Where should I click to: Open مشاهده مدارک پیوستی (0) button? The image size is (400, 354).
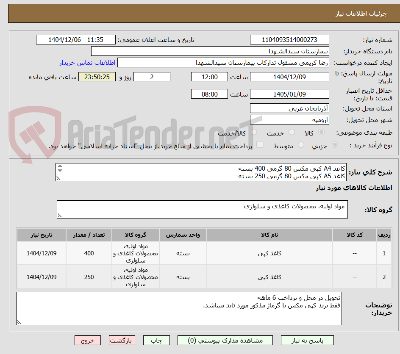click(225, 340)
